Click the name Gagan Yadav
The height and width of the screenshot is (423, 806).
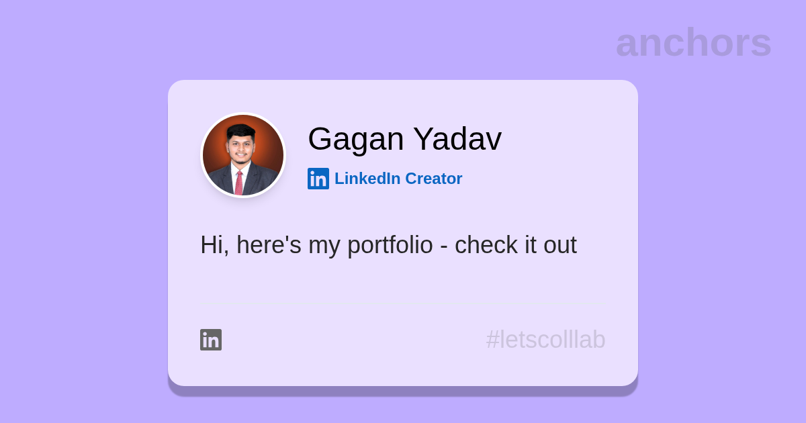click(x=404, y=139)
